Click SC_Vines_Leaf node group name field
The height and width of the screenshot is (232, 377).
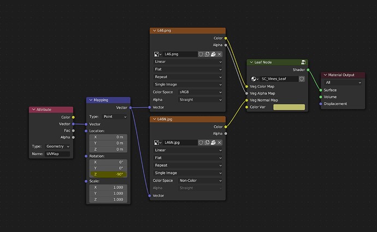(x=279, y=79)
